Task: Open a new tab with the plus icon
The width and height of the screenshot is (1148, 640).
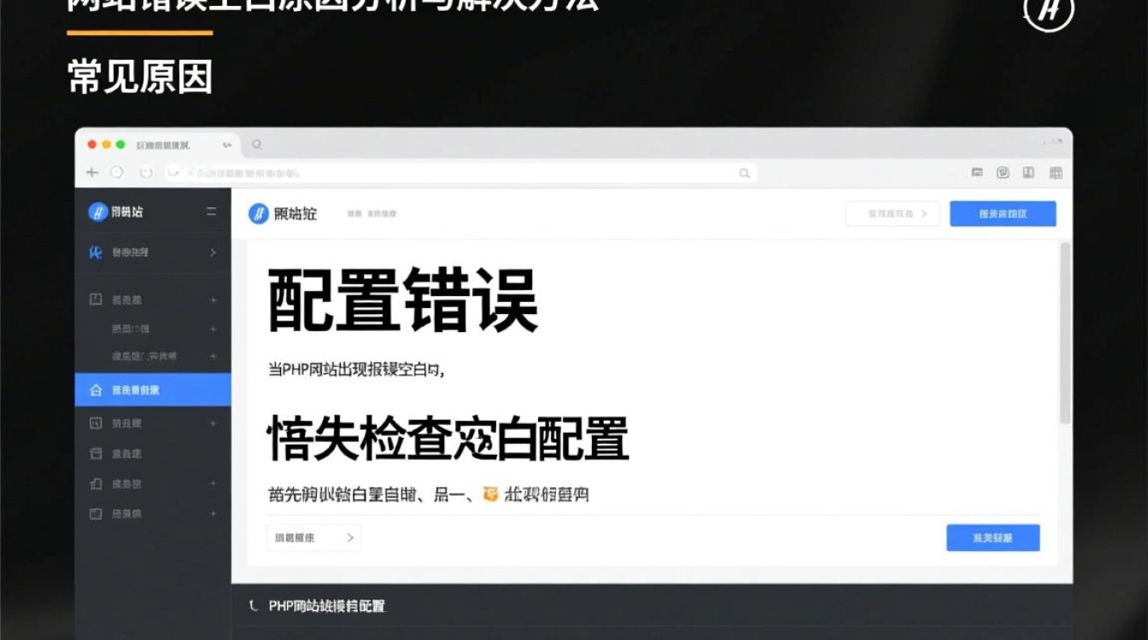Action: pos(92,172)
